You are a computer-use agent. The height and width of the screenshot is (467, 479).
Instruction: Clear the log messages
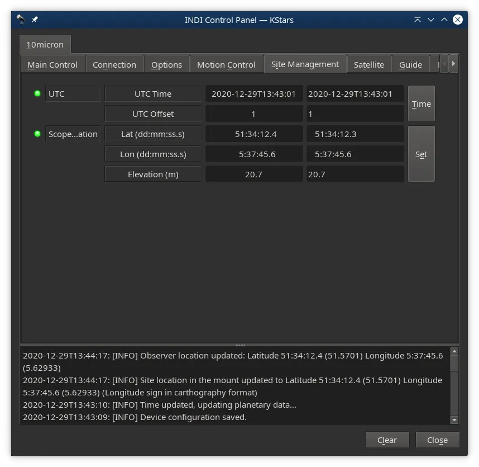(387, 440)
